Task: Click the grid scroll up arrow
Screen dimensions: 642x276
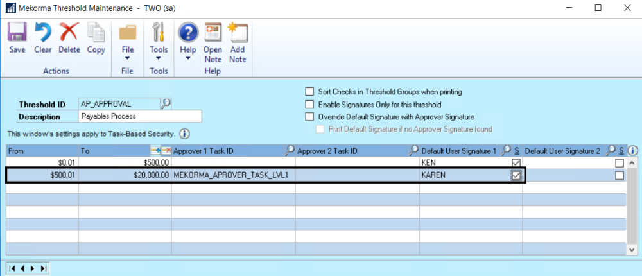Action: click(x=632, y=163)
